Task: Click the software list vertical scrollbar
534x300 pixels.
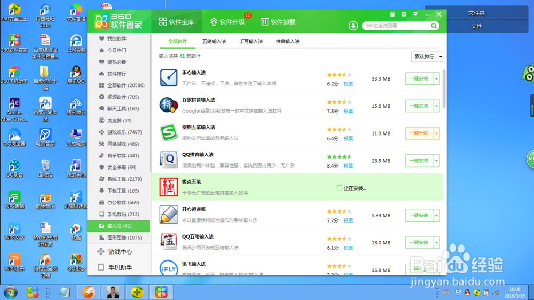Action: 444,89
